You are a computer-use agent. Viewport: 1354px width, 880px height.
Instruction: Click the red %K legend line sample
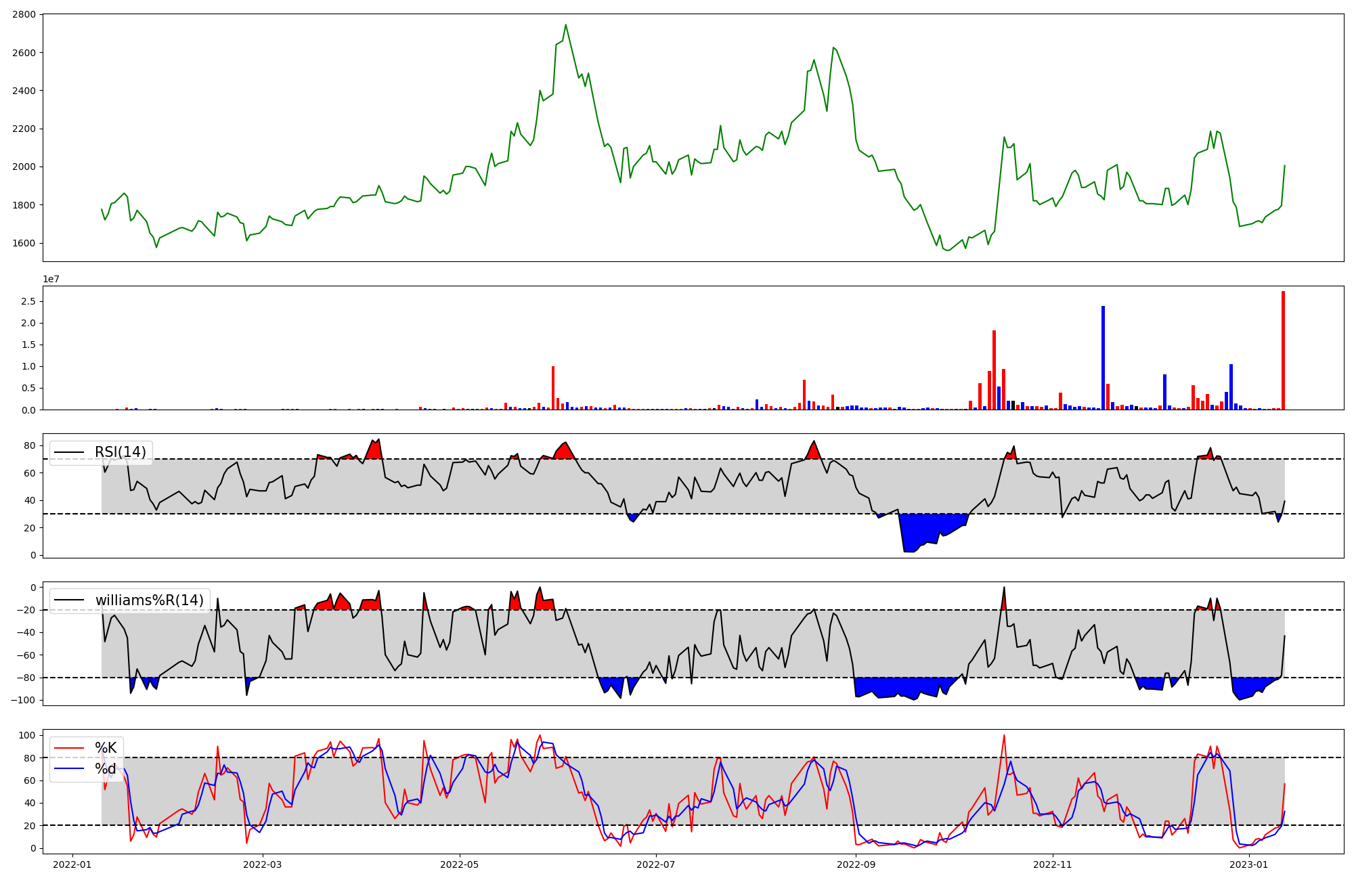69,748
